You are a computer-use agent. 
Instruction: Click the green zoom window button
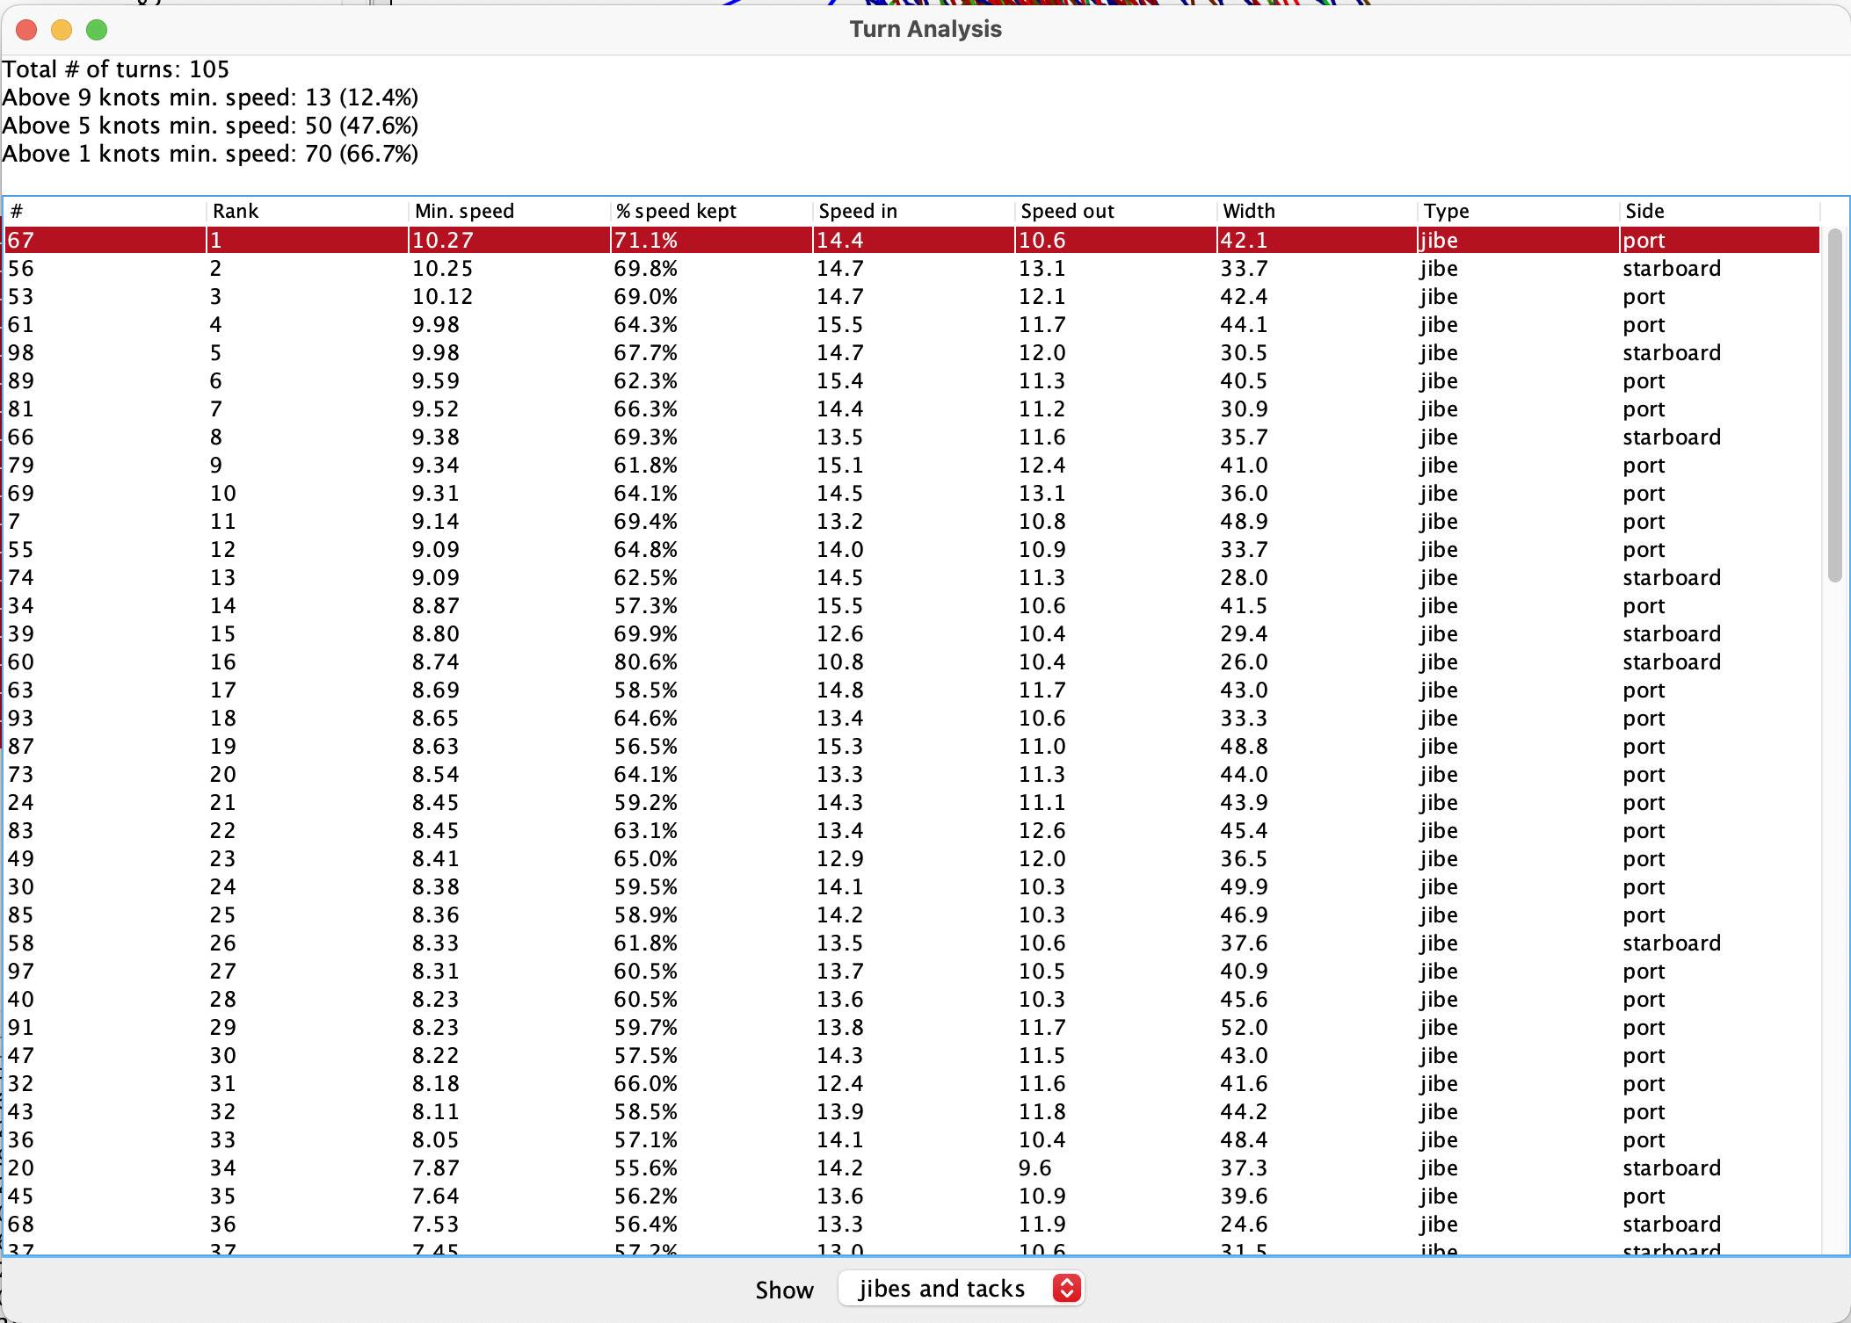pos(97,30)
